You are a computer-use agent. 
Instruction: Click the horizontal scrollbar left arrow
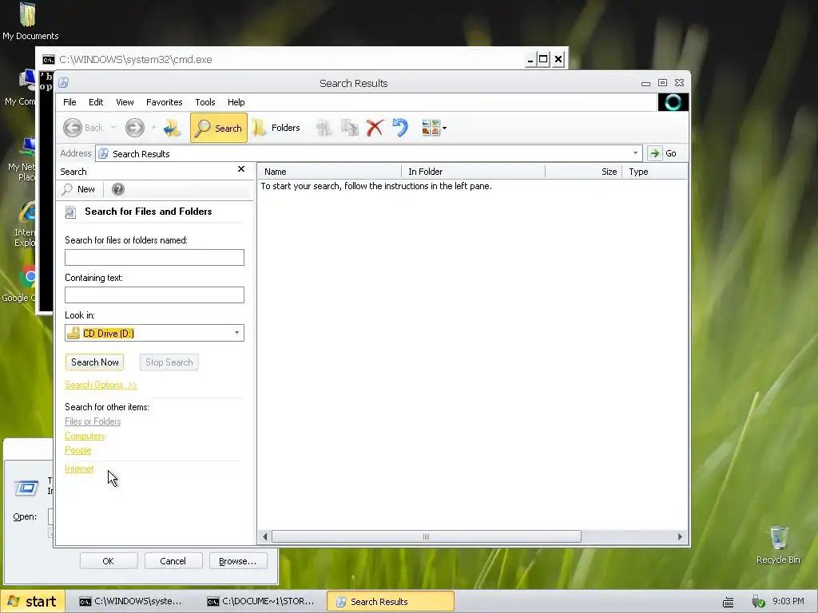[265, 536]
